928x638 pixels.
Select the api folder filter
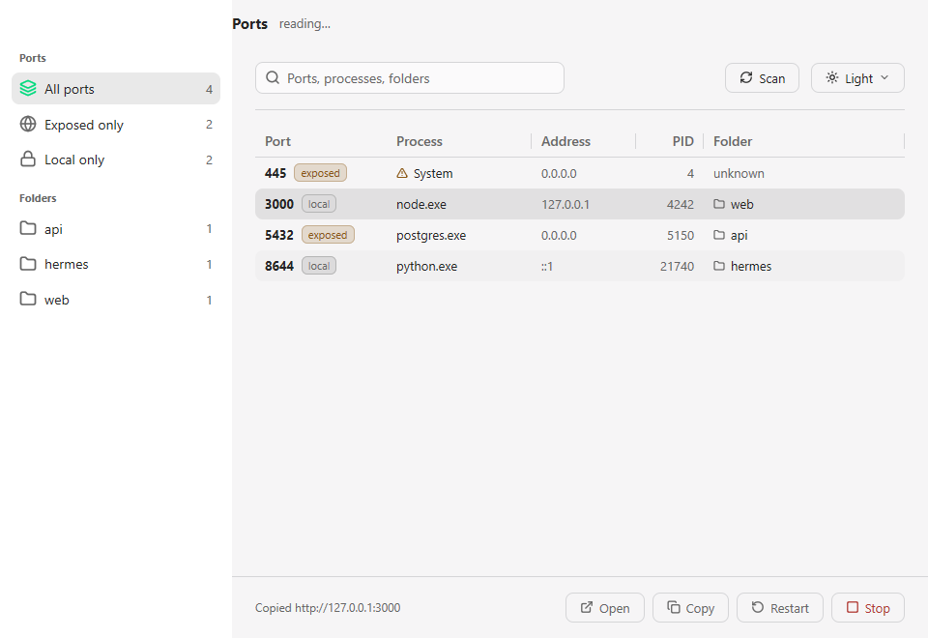click(116, 228)
